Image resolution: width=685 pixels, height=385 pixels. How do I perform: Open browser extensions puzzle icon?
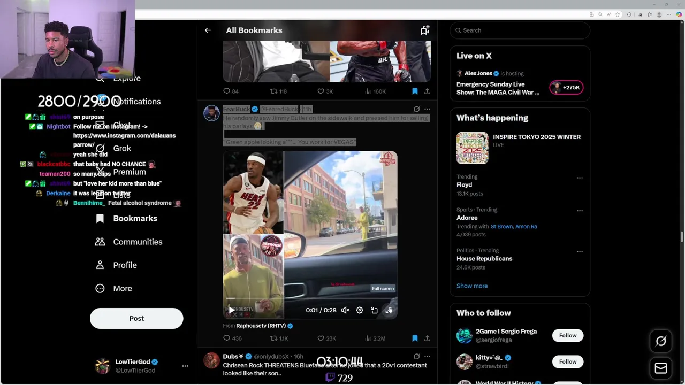(x=629, y=14)
